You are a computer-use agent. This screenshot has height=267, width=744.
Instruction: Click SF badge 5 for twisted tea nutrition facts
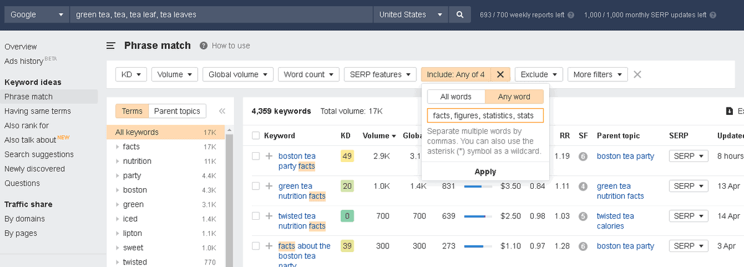[x=583, y=216]
